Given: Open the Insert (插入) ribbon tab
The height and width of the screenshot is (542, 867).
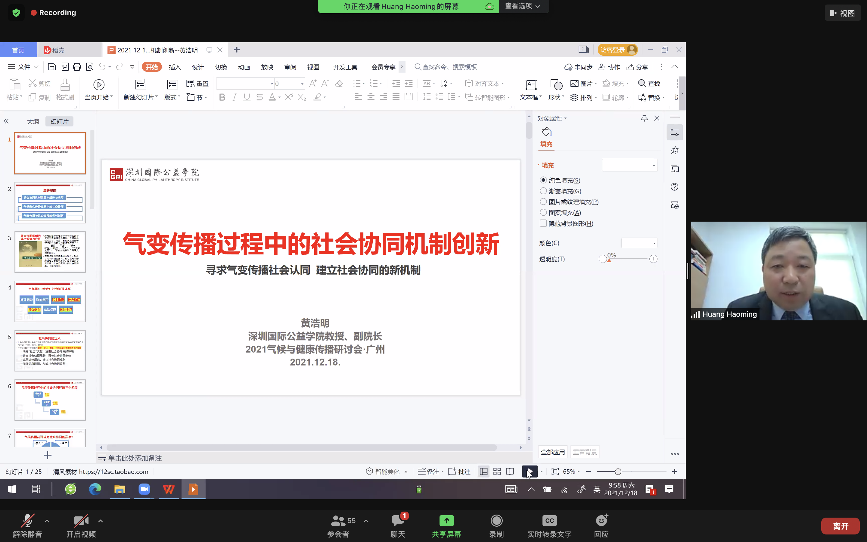Looking at the screenshot, I should point(175,67).
